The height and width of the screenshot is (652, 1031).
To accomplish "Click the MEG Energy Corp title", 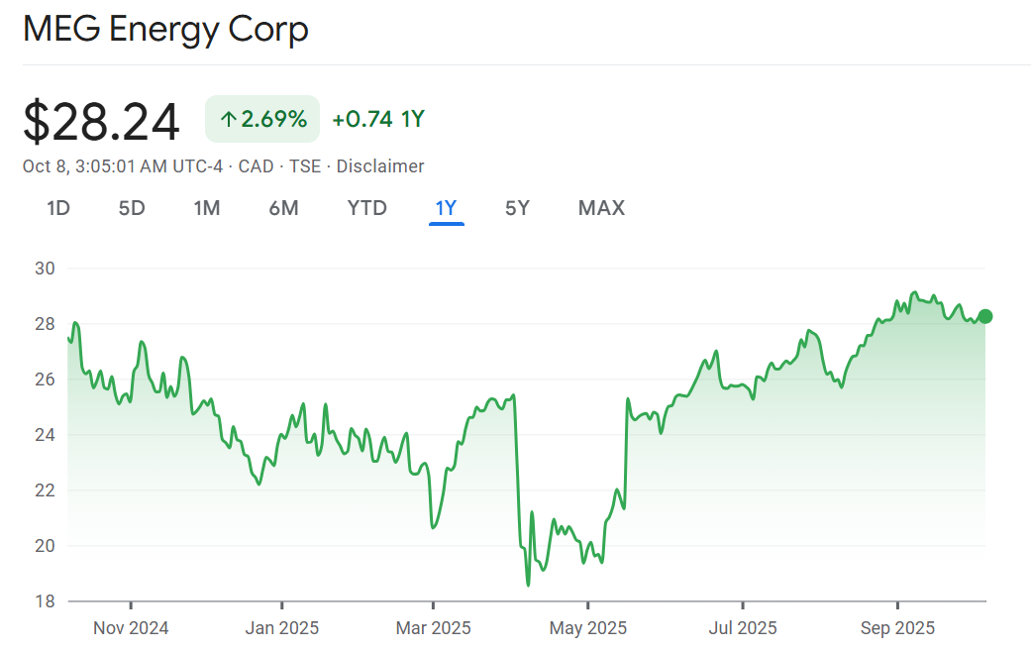I will point(165,29).
